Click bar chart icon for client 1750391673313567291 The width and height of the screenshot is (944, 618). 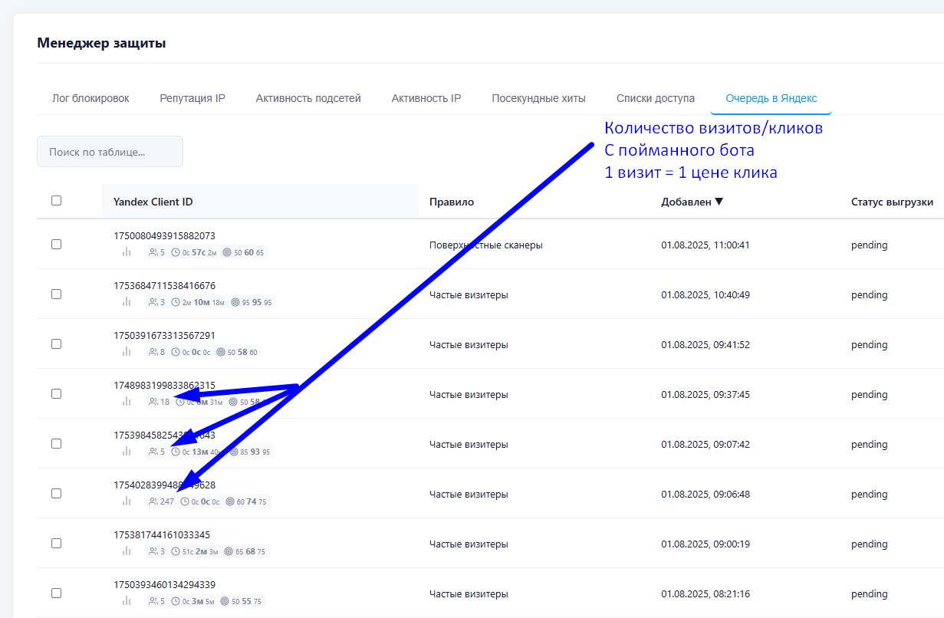click(127, 352)
